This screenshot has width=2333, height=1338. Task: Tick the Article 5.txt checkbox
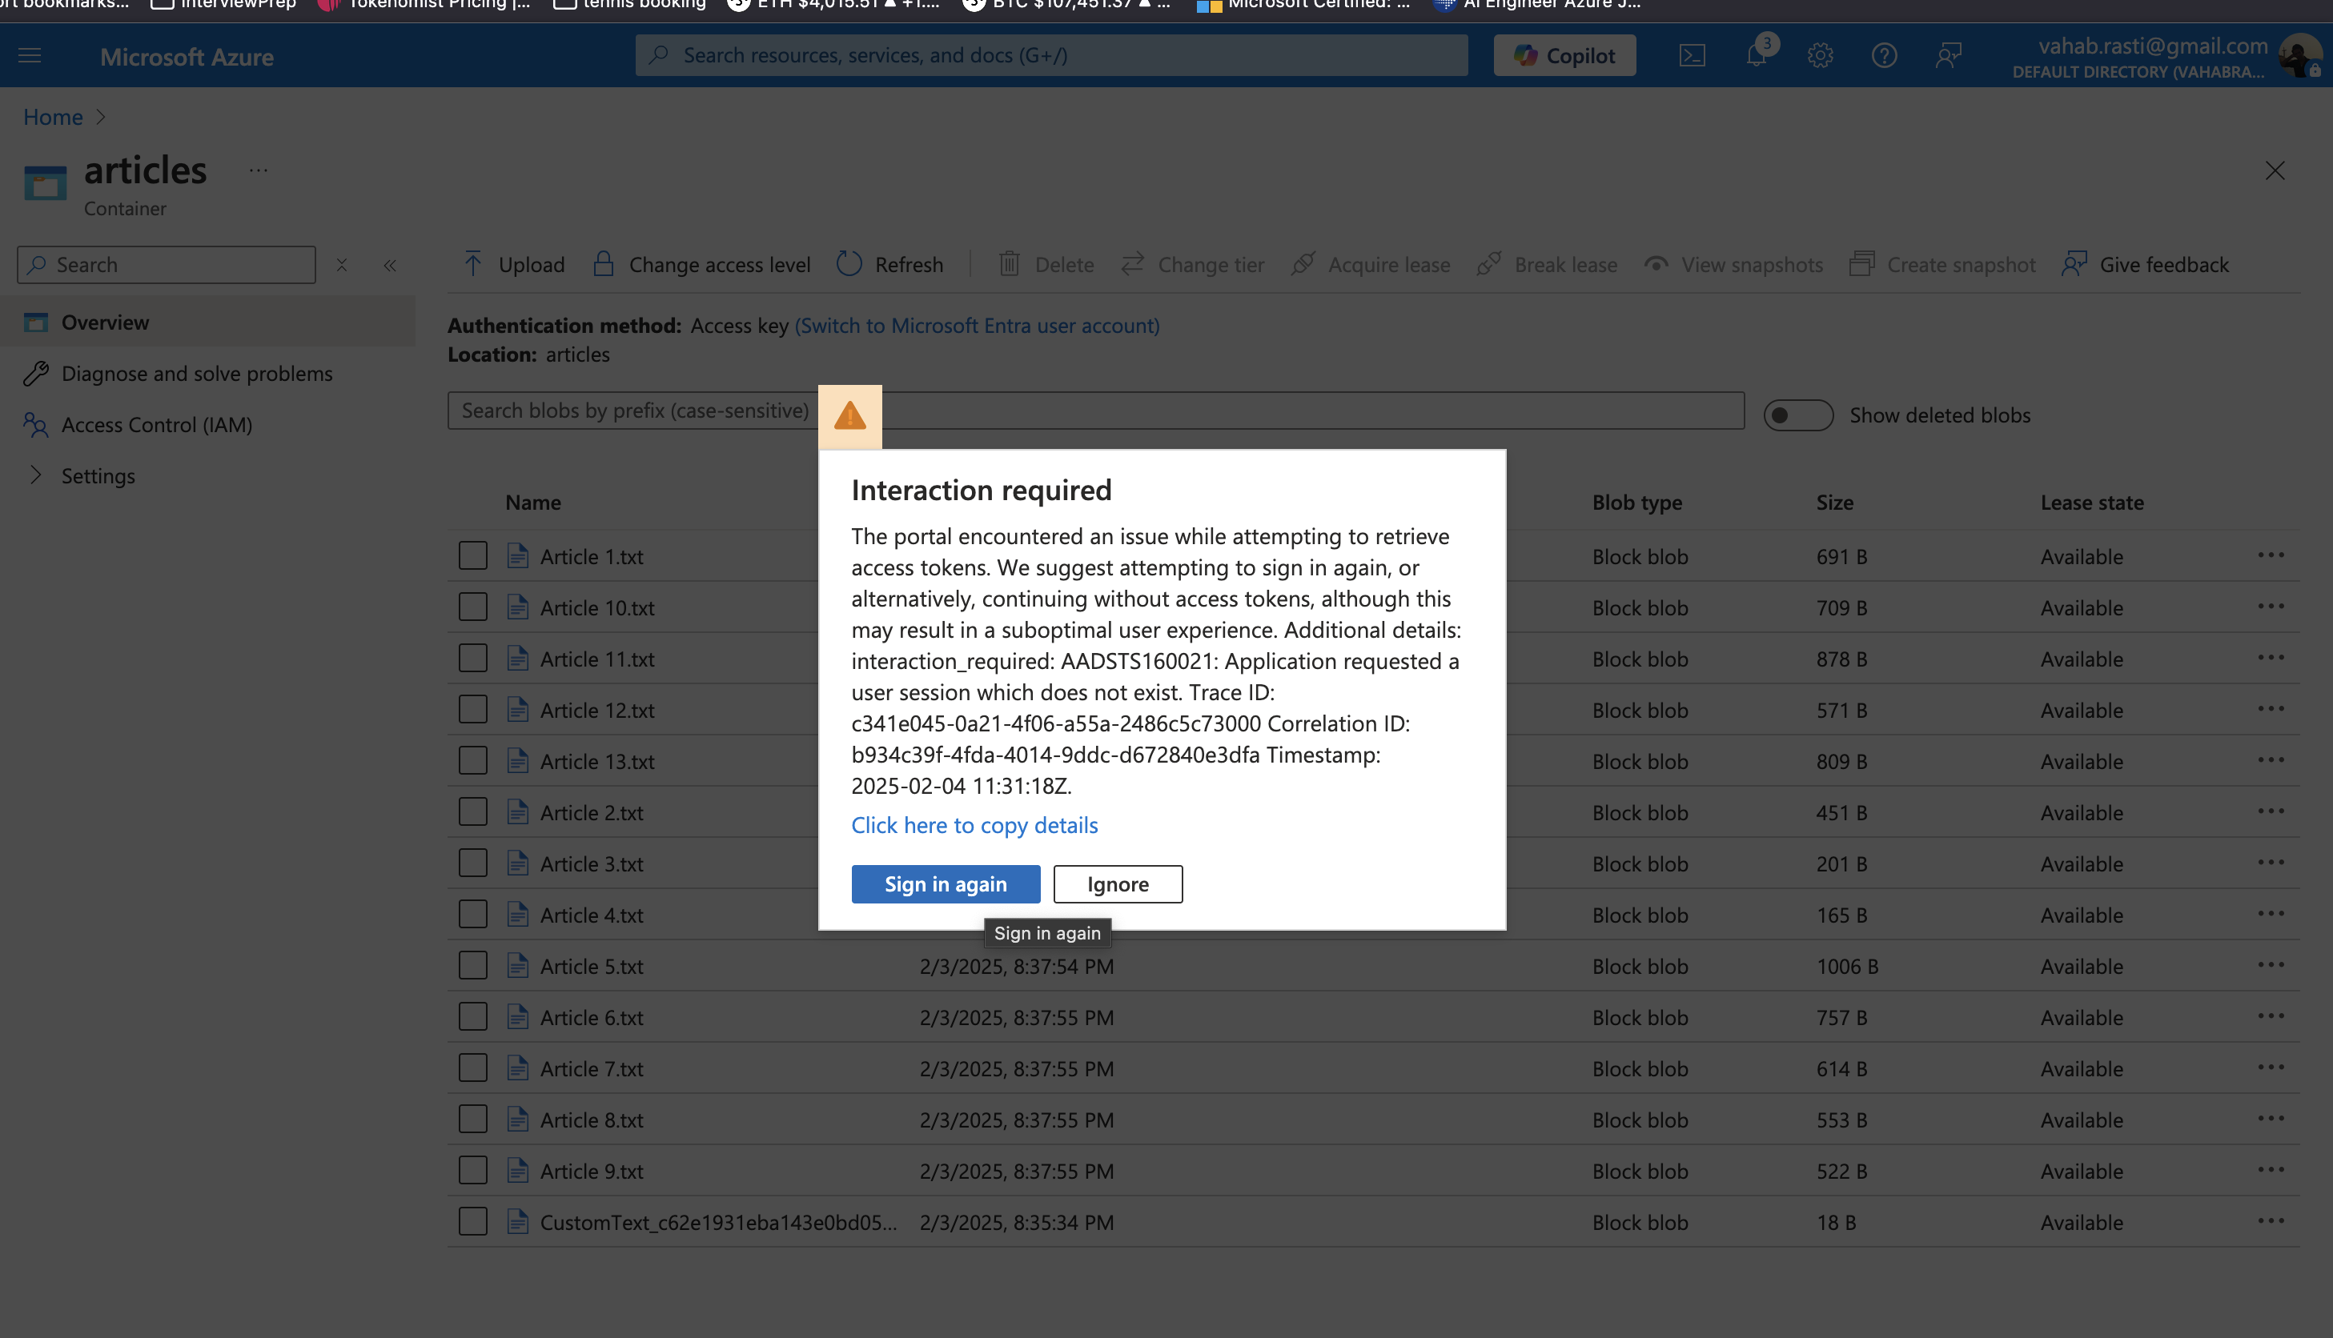[x=472, y=966]
